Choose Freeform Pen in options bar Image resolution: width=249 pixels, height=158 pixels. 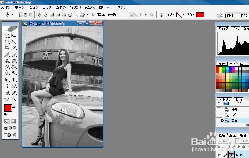[46, 15]
